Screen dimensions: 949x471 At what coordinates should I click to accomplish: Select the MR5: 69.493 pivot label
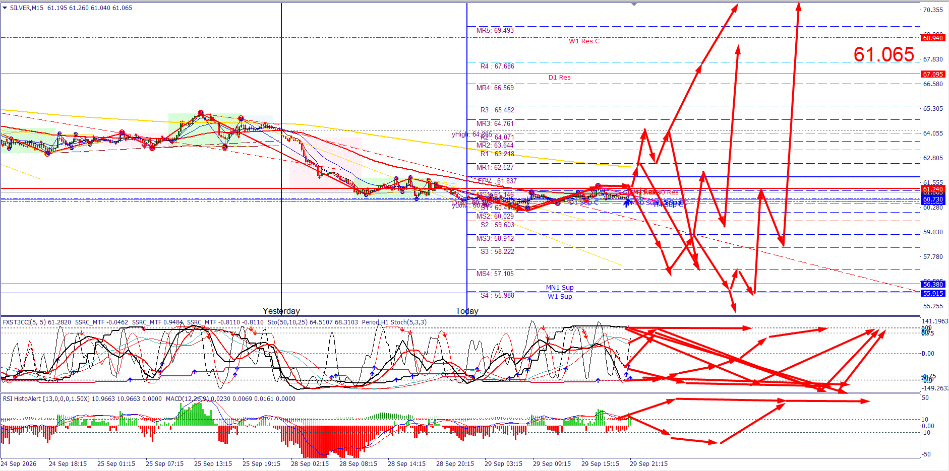495,31
